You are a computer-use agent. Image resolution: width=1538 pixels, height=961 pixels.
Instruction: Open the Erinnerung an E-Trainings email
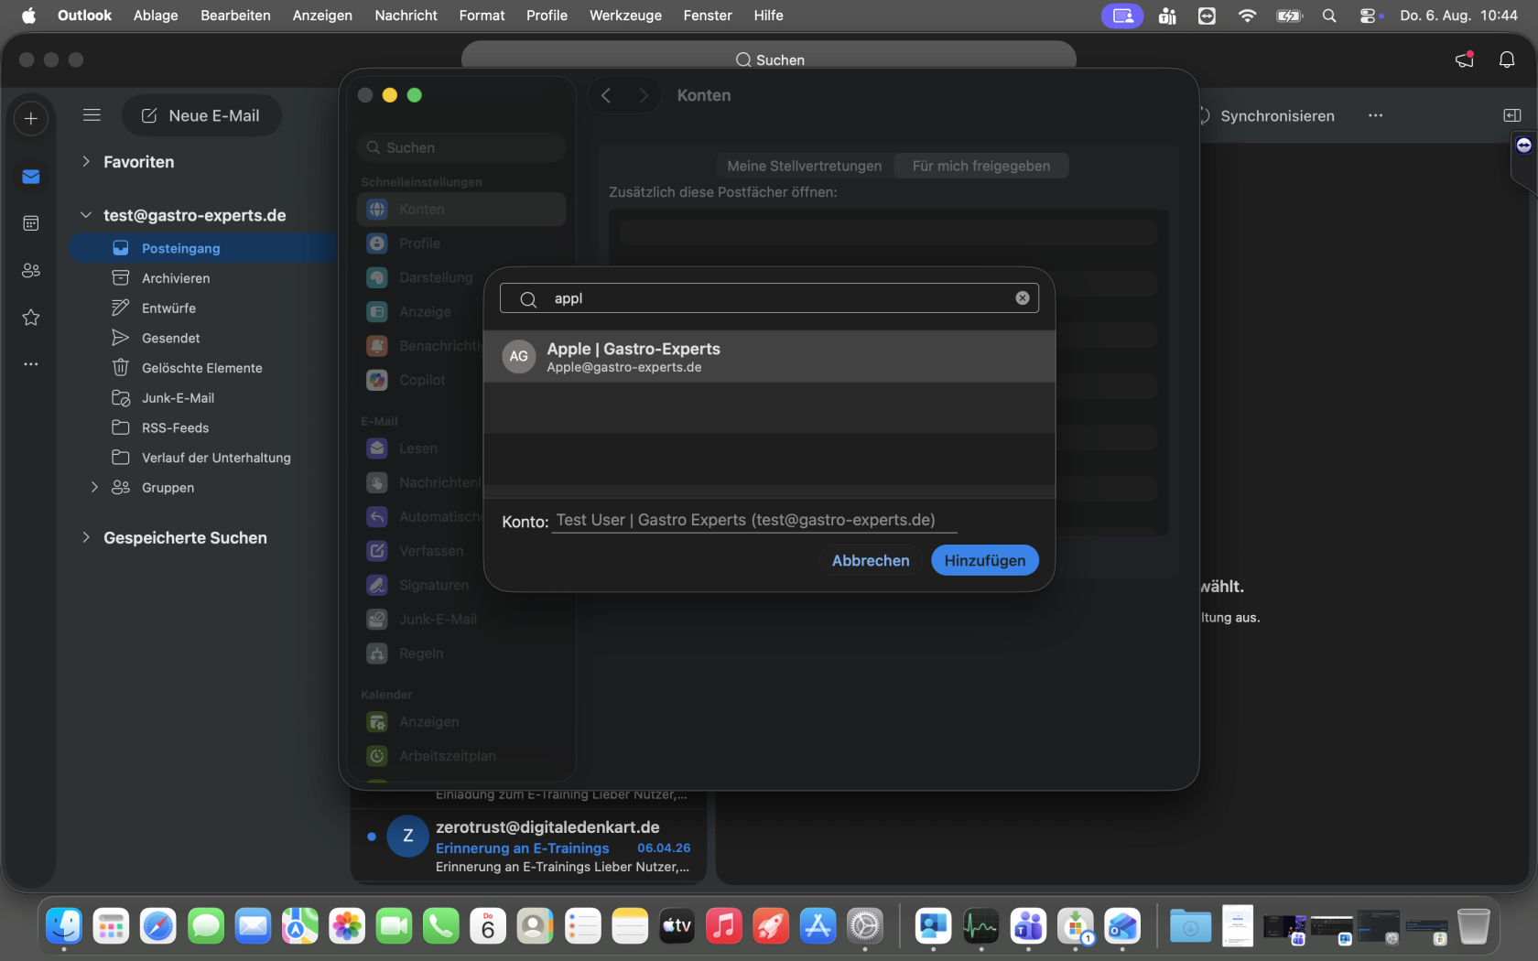(x=529, y=847)
